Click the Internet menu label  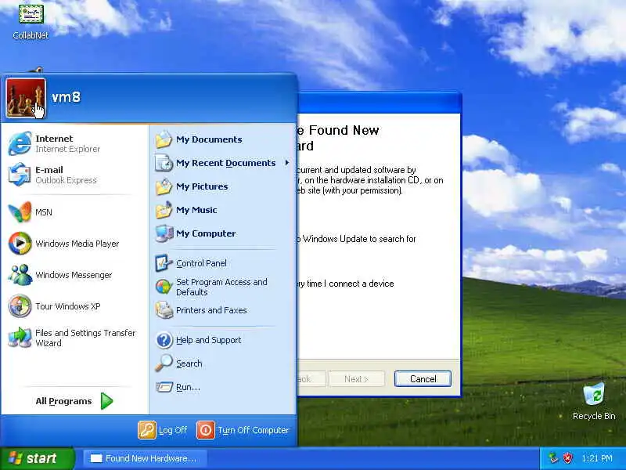(54, 139)
